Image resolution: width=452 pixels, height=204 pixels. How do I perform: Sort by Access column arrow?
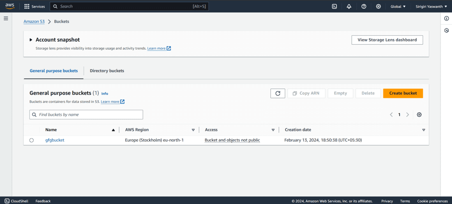pos(273,130)
